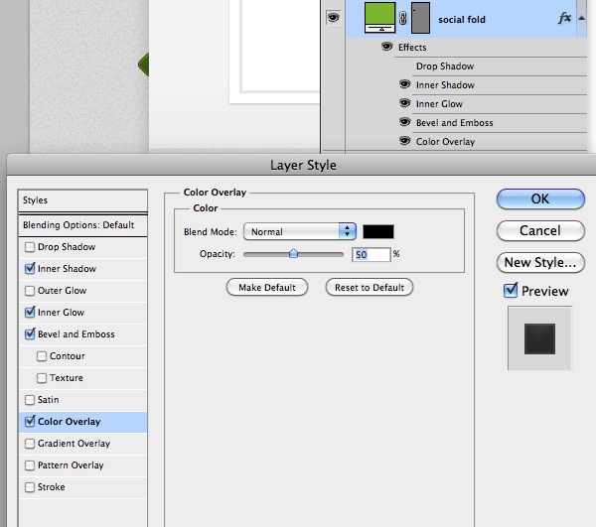Image resolution: width=596 pixels, height=527 pixels.
Task: Uncheck the Bevel and Emboss checkbox
Action: [x=30, y=334]
